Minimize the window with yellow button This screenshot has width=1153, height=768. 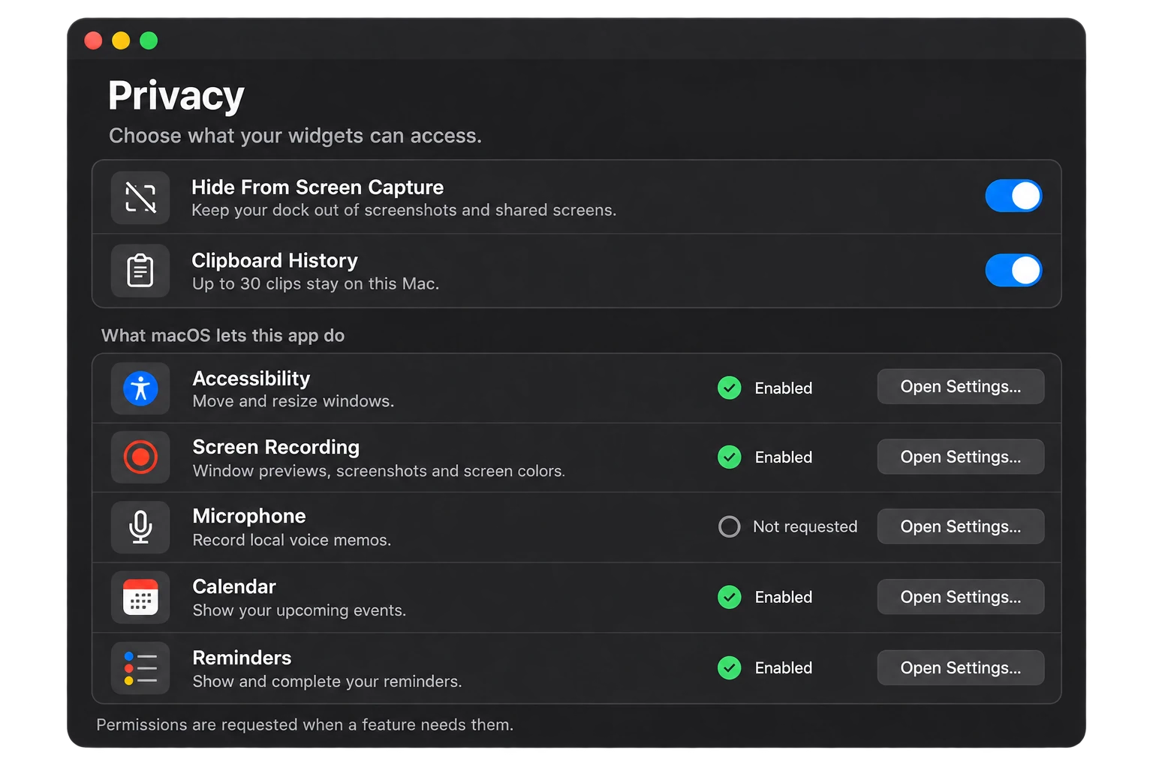(x=121, y=40)
